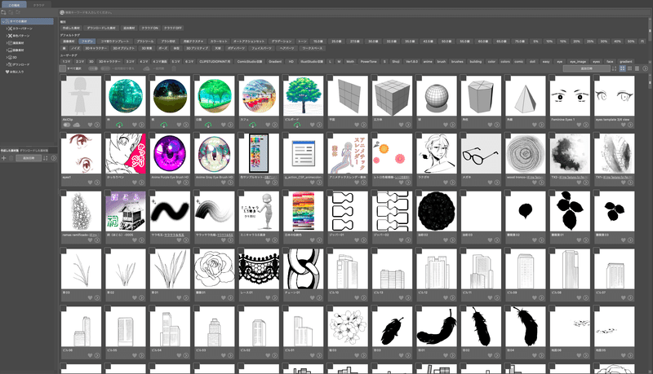Image resolution: width=653 pixels, height=374 pixels.
Task: Add new material collection with plus icon
Action: point(4,158)
